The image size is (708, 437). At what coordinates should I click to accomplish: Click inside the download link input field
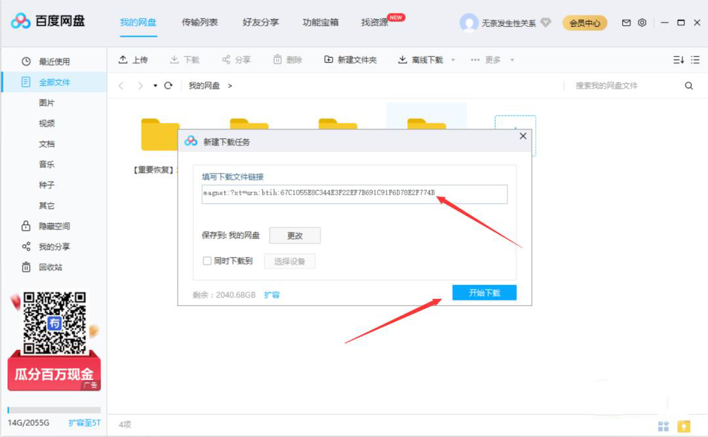(x=354, y=195)
